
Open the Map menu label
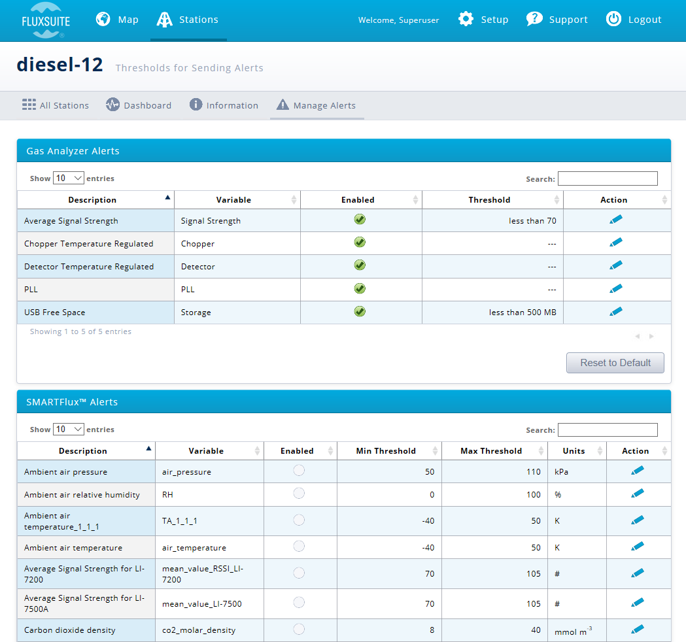click(128, 20)
